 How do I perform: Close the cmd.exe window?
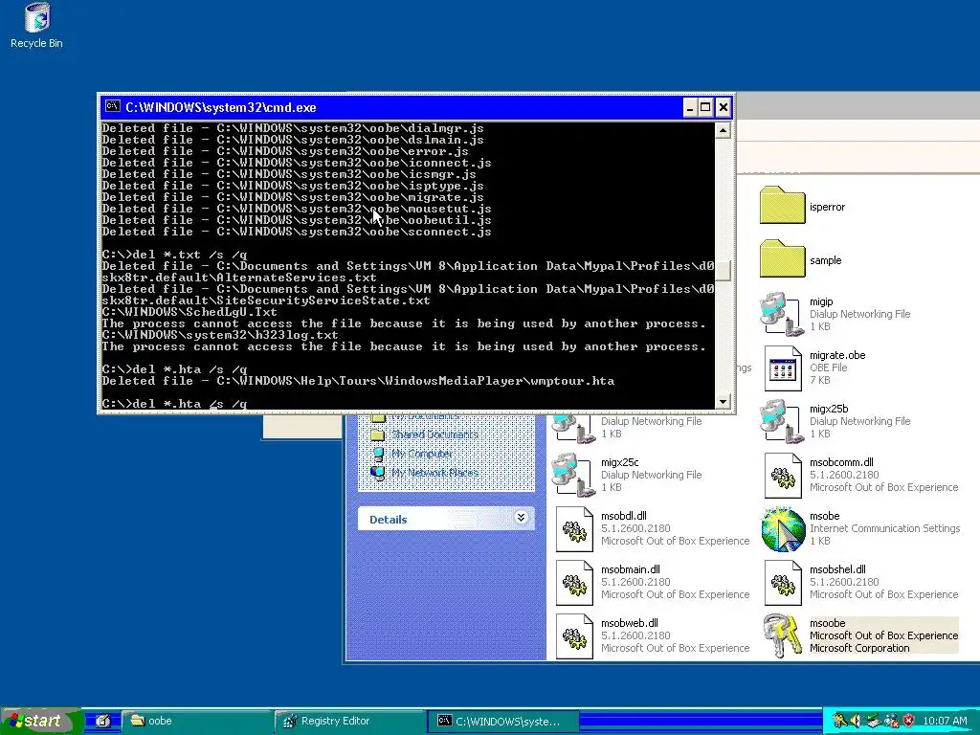click(x=724, y=107)
